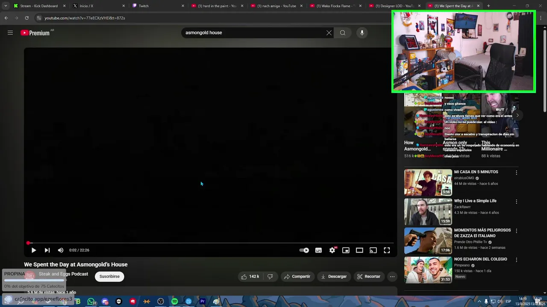Show hidden system tray icons chevron
Image resolution: width=547 pixels, height=307 pixels.
pyautogui.click(x=479, y=301)
